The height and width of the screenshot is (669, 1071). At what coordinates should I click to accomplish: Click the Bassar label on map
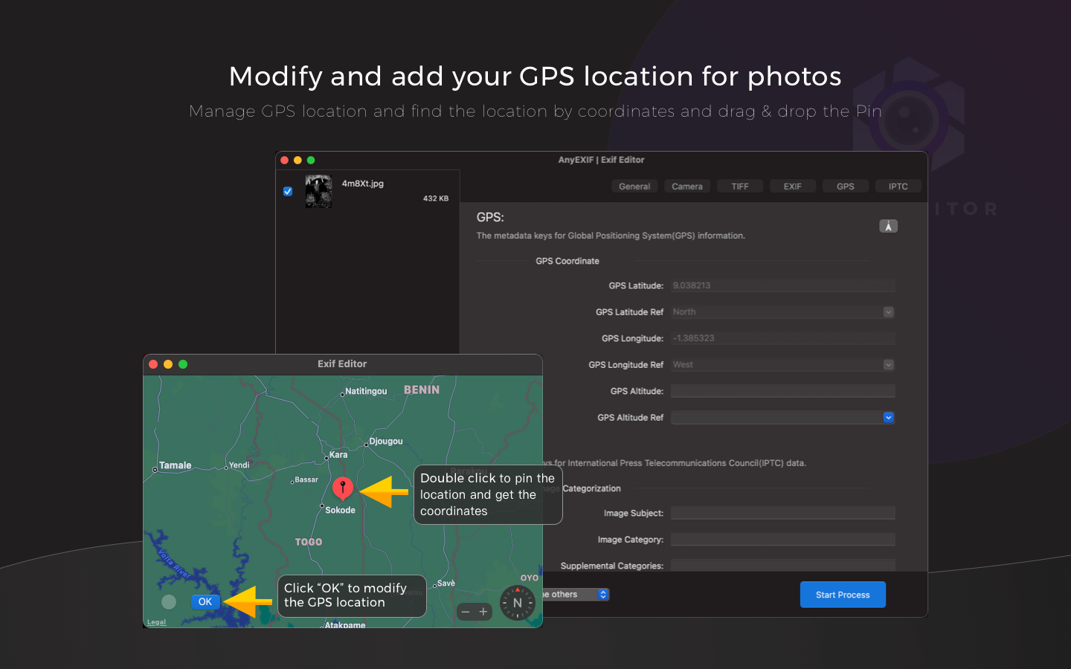(x=306, y=479)
